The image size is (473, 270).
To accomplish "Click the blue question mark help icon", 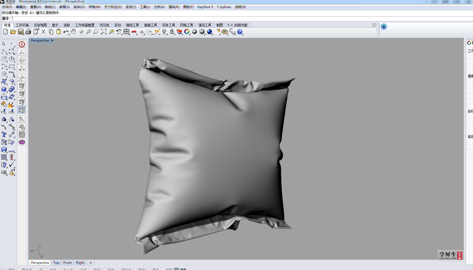I will click(240, 32).
